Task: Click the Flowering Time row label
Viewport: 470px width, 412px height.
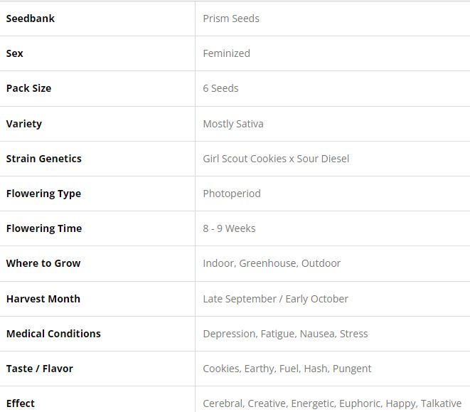Action: click(x=44, y=228)
